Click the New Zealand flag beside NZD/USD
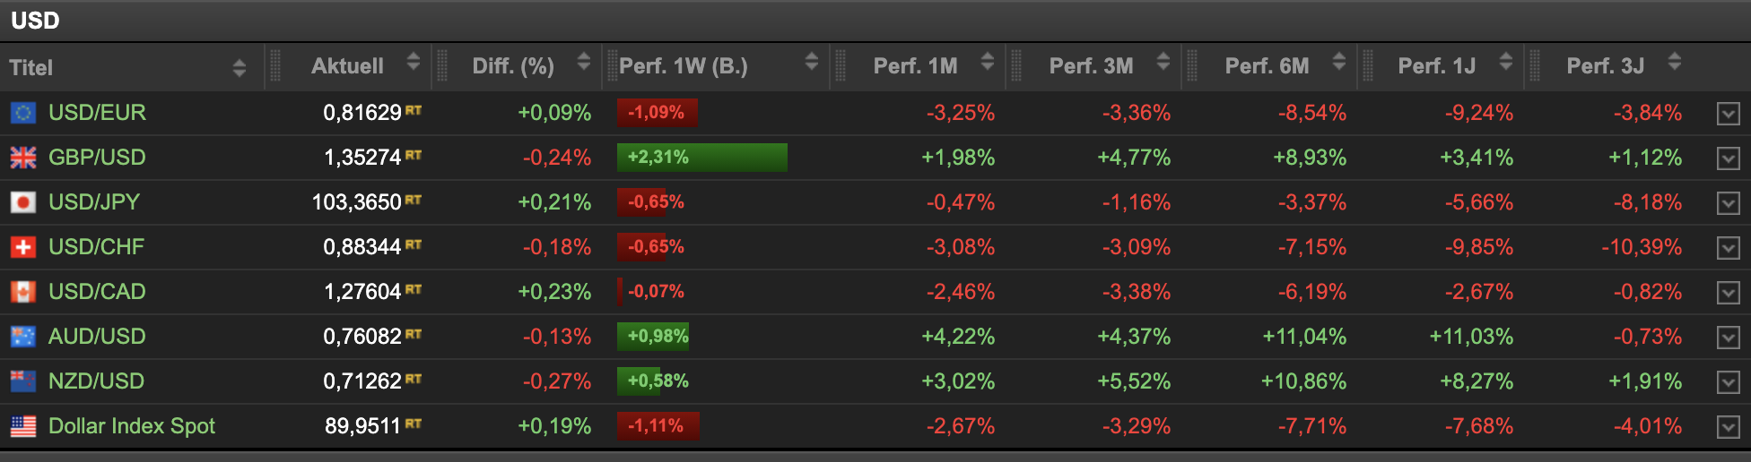Image resolution: width=1751 pixels, height=462 pixels. tap(23, 381)
